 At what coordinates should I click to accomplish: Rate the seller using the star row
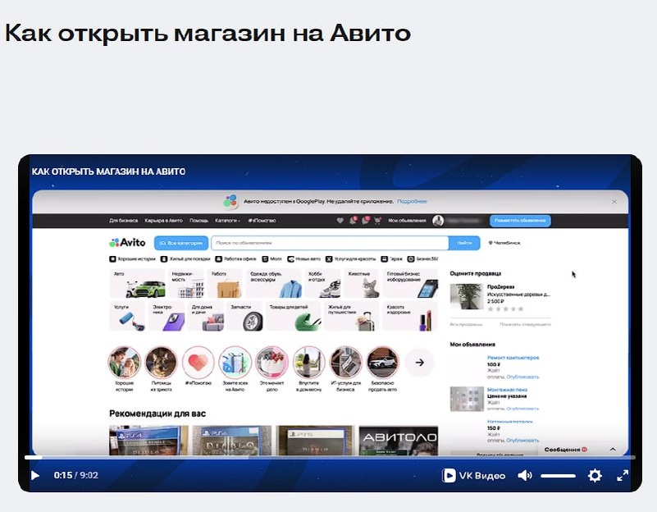pos(505,309)
